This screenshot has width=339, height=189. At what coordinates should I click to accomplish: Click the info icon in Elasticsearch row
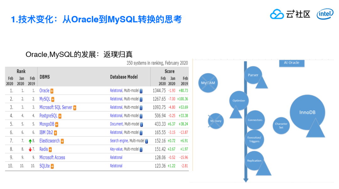coord(147,141)
